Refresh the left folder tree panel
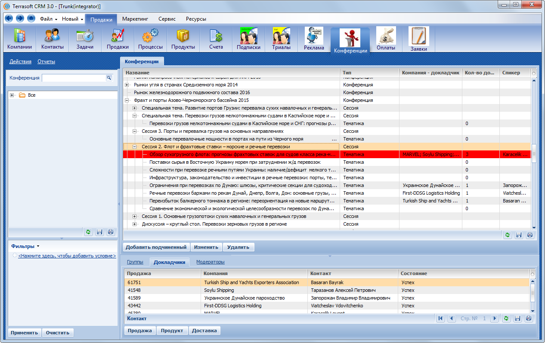Image resolution: width=545 pixels, height=343 pixels. pos(88,232)
